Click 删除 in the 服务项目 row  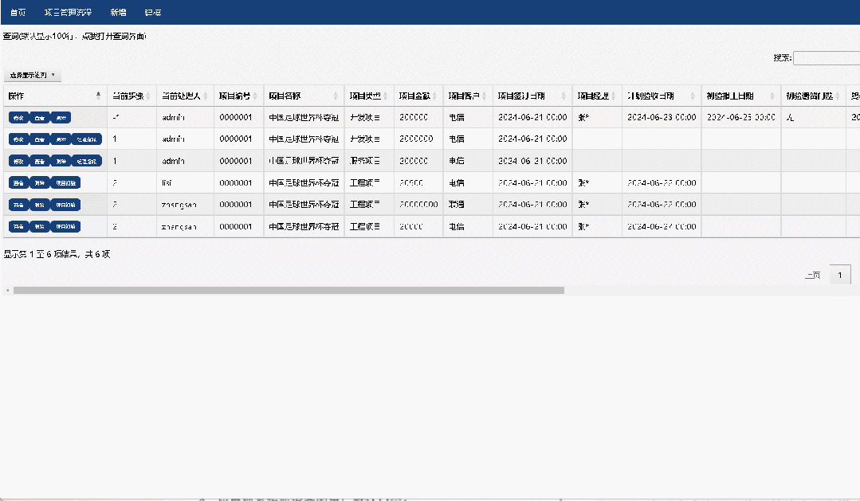click(x=61, y=161)
